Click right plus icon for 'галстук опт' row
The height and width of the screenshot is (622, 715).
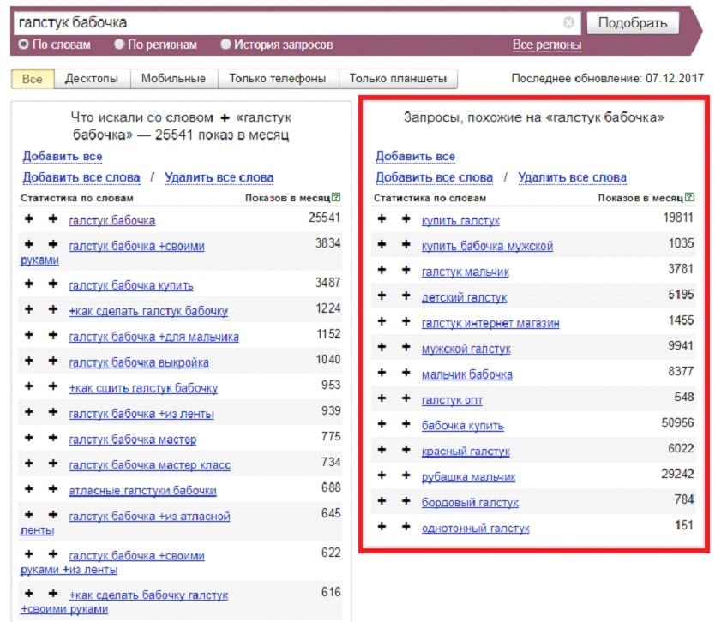point(406,398)
